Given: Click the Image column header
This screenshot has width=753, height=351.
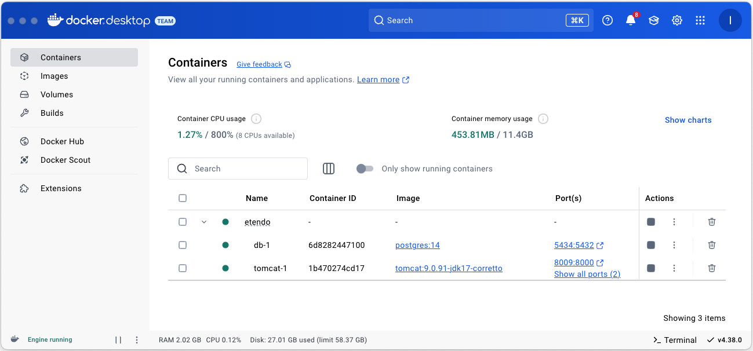Looking at the screenshot, I should point(408,198).
